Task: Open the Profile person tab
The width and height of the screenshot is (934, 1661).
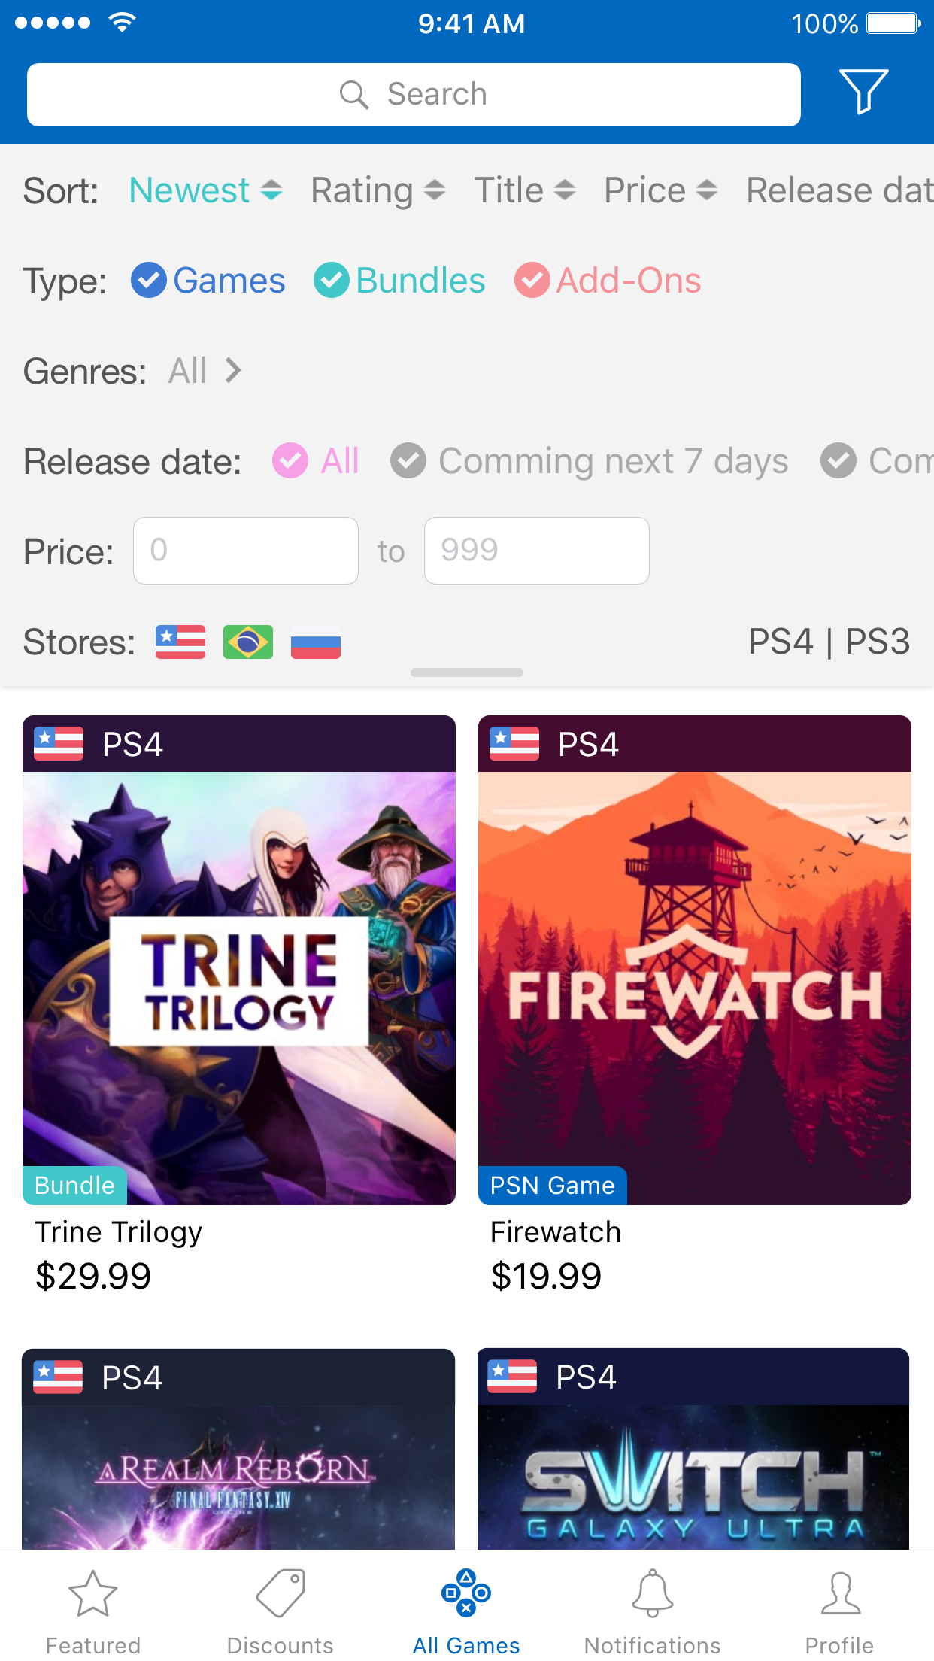Action: click(839, 1611)
